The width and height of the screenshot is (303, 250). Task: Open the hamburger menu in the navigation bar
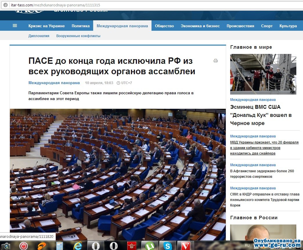pos(15,26)
